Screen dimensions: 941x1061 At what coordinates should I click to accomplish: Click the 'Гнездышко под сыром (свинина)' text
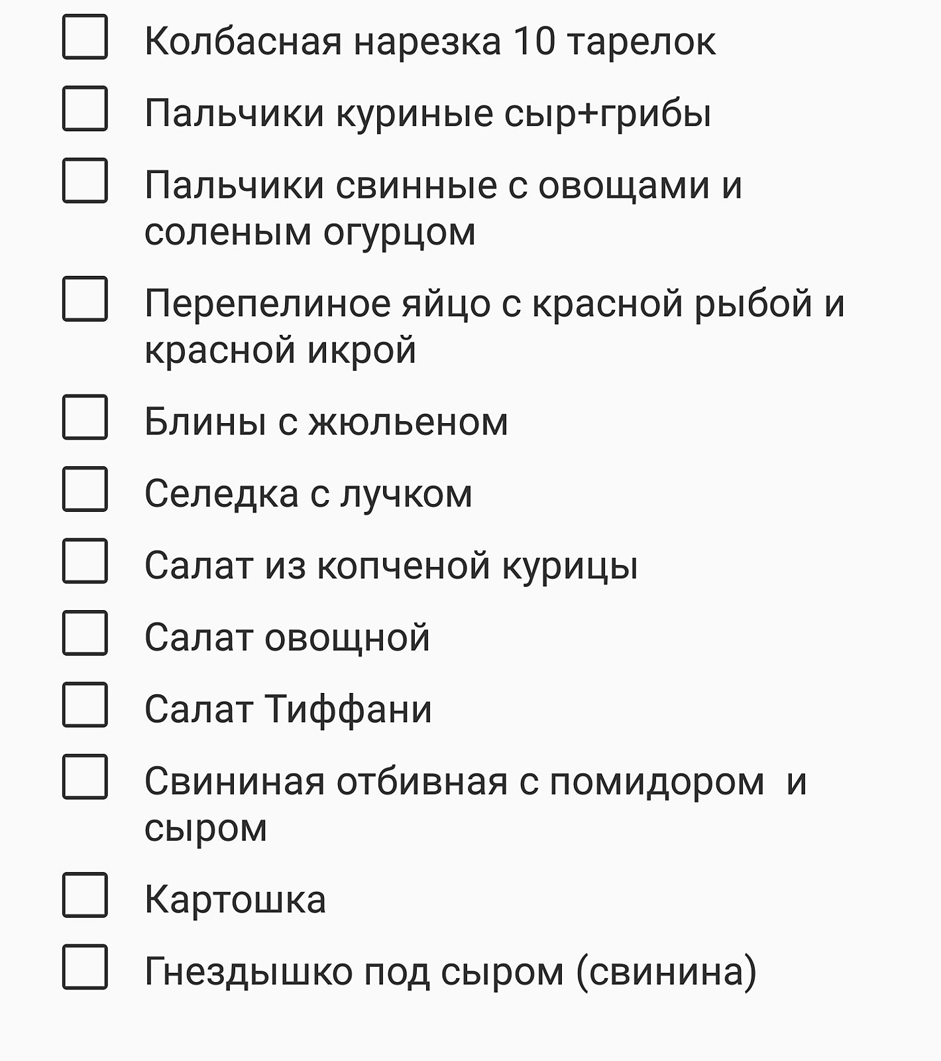[450, 972]
